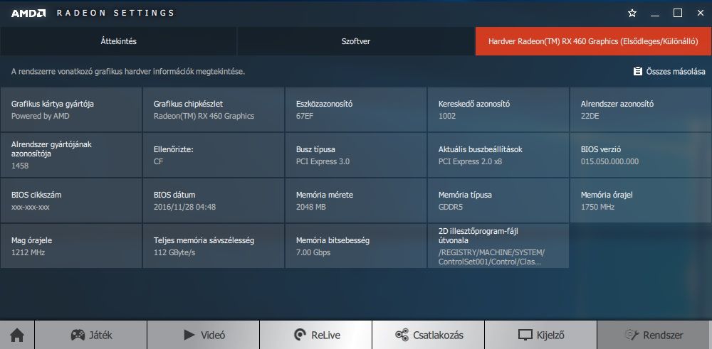712x349 pixels.
Task: Select the Grafikus chipkészlet tile
Action: tap(214, 109)
